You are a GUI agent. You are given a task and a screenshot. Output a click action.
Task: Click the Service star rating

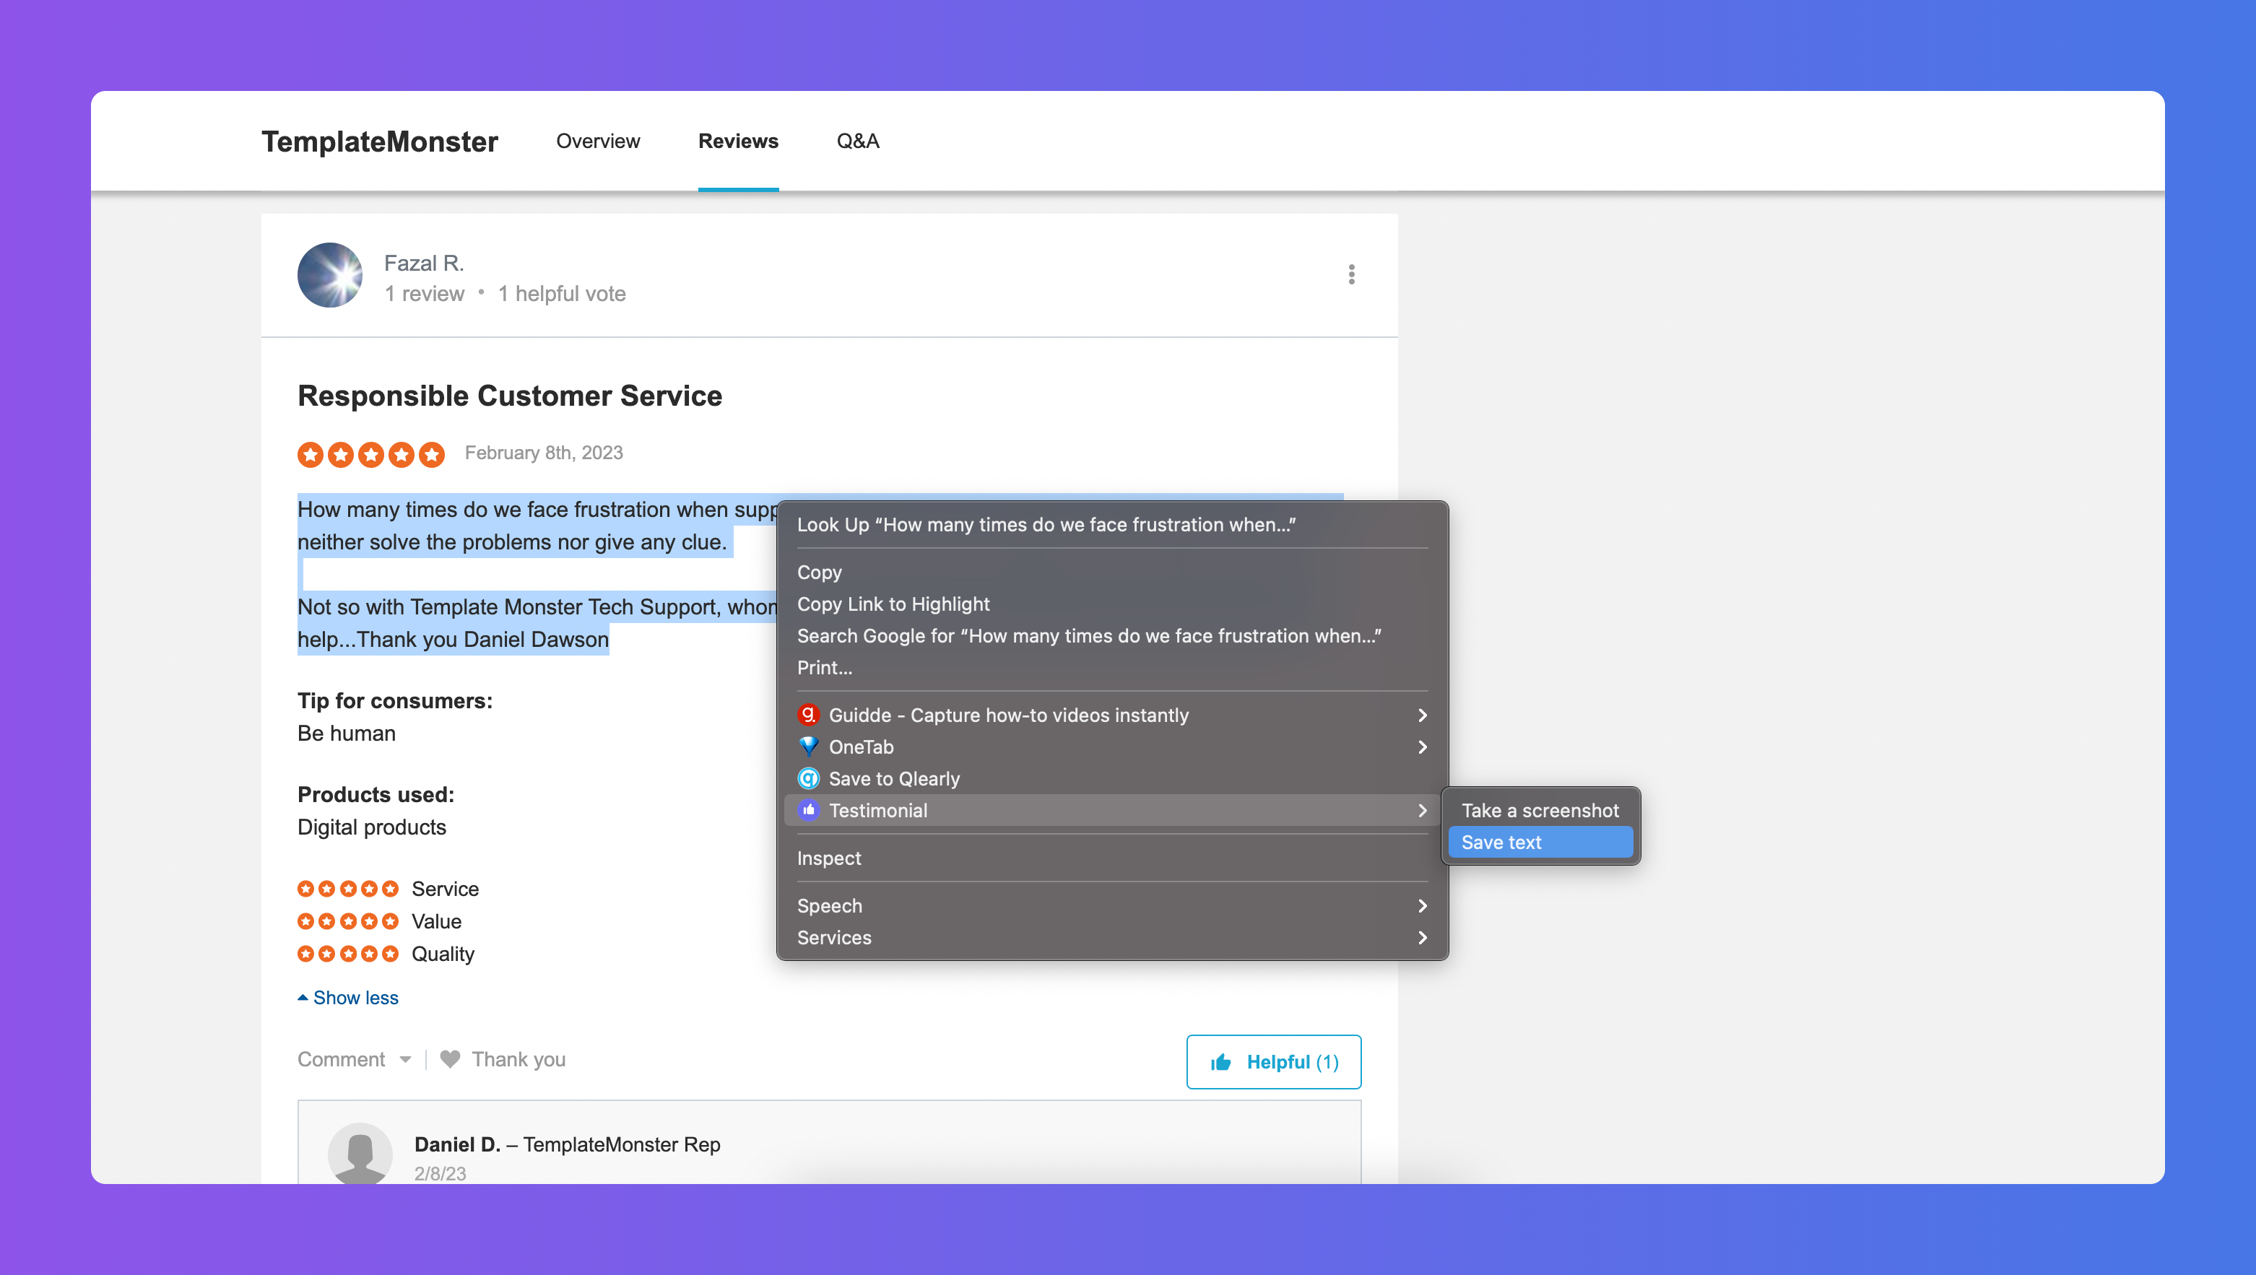347,889
